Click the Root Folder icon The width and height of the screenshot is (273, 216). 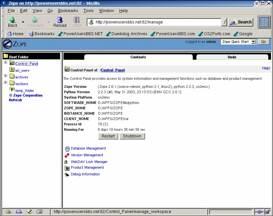6,56
